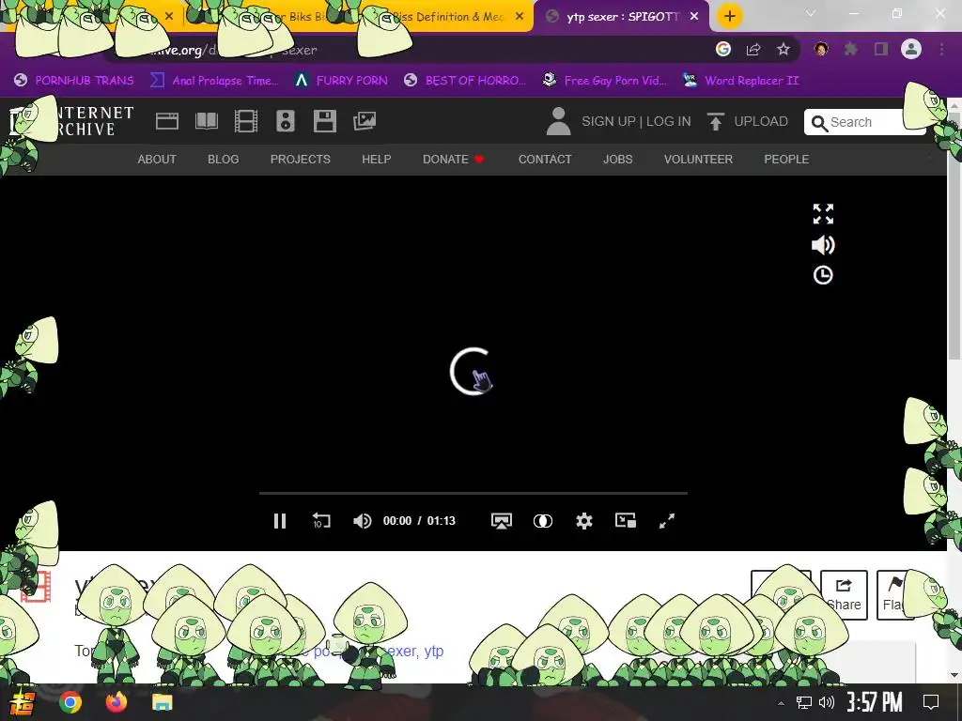This screenshot has height=721, width=962.
Task: Close the 'ytp sexer : SPIGOTT' tab
Action: point(694,17)
